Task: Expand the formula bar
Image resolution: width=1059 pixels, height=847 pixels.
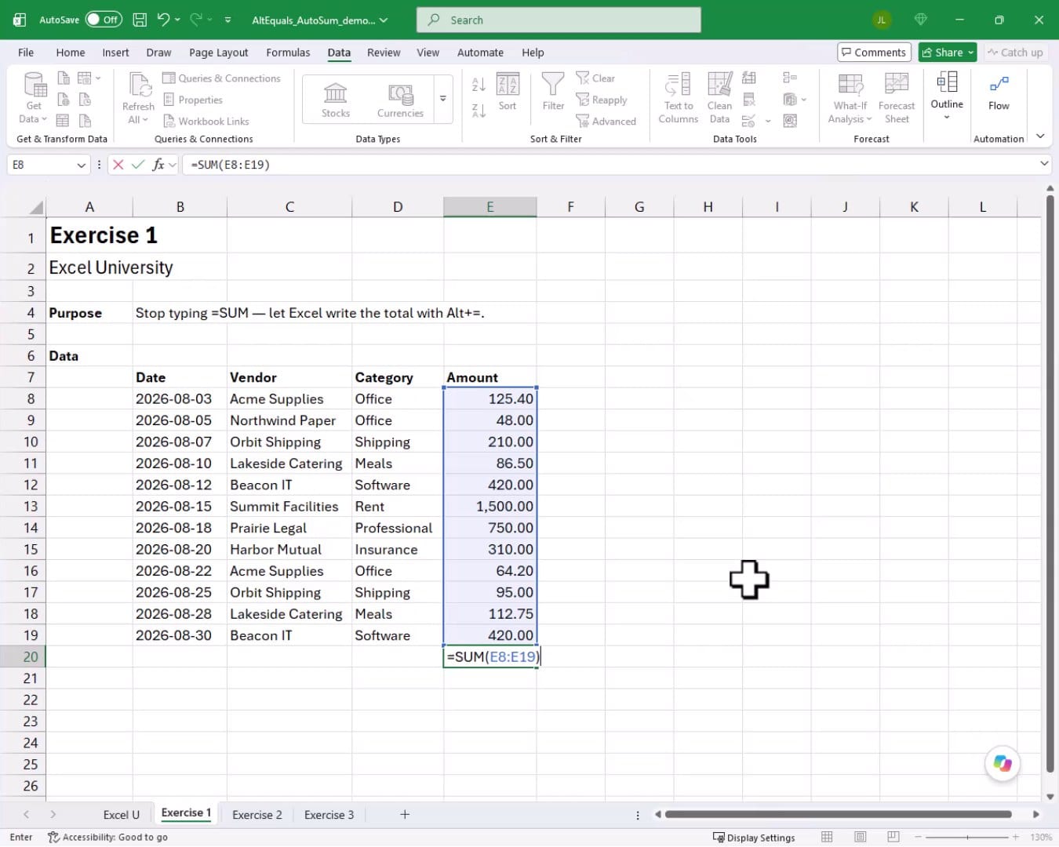Action: click(1044, 164)
